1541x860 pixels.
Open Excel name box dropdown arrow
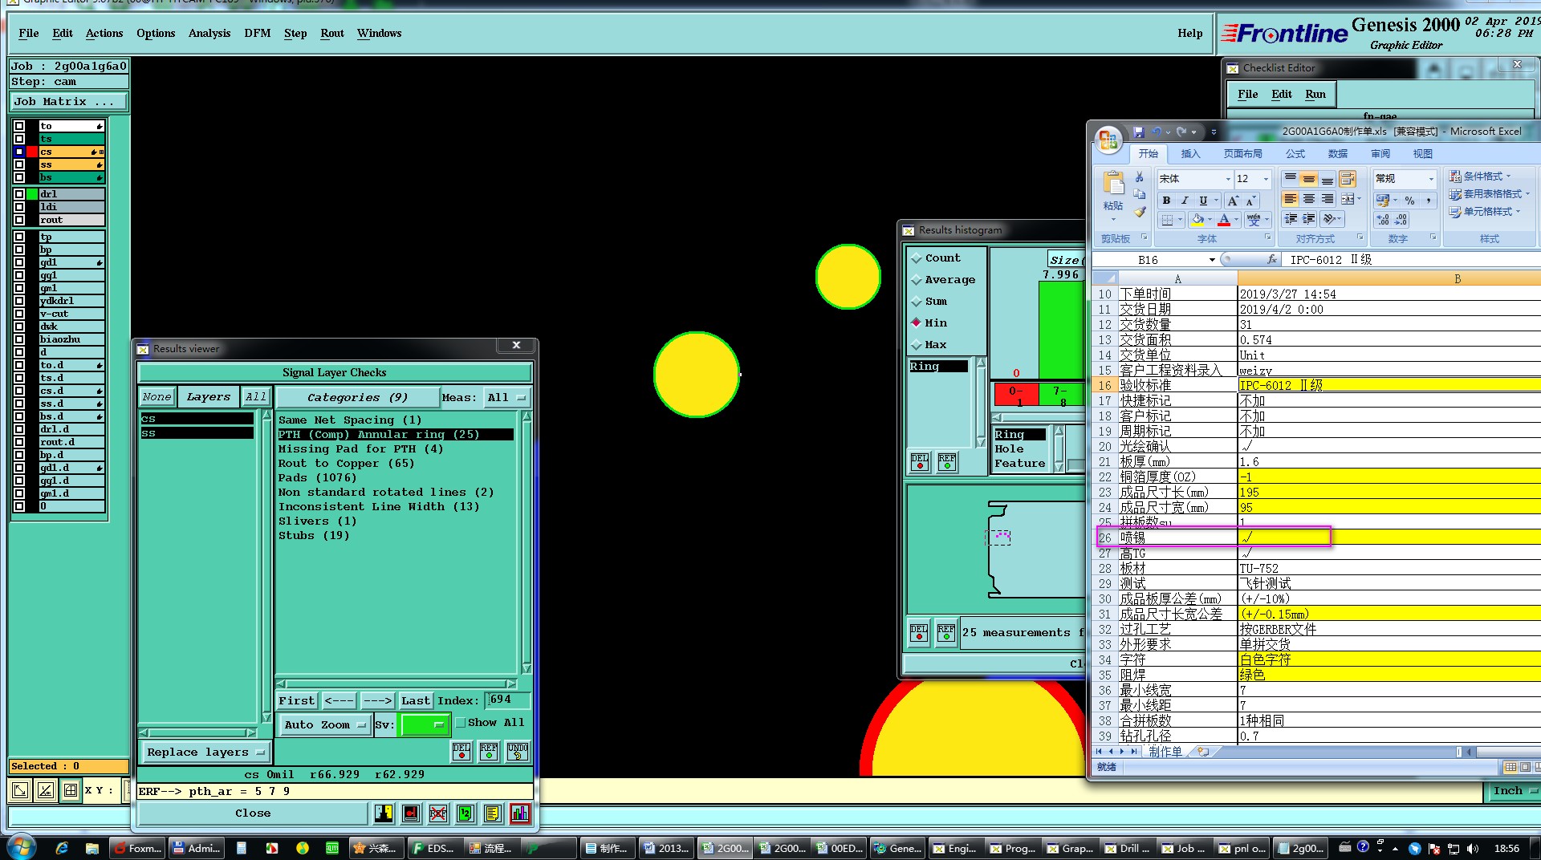point(1212,260)
